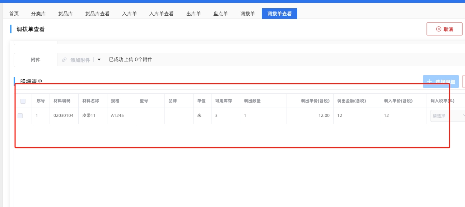Click the 已成功上传 0个附件 status text
465x207 pixels.
(x=131, y=60)
